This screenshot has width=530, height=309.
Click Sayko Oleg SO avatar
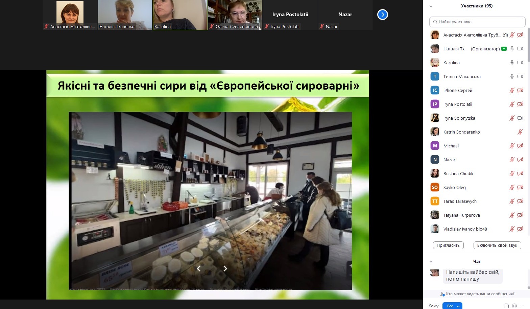pos(435,187)
